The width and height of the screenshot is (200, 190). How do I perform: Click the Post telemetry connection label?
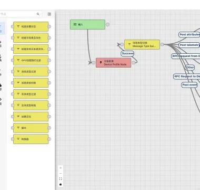click(x=189, y=45)
